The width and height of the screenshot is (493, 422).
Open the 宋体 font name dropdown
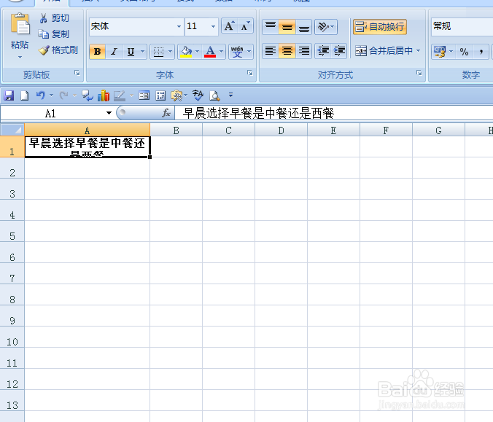point(179,26)
